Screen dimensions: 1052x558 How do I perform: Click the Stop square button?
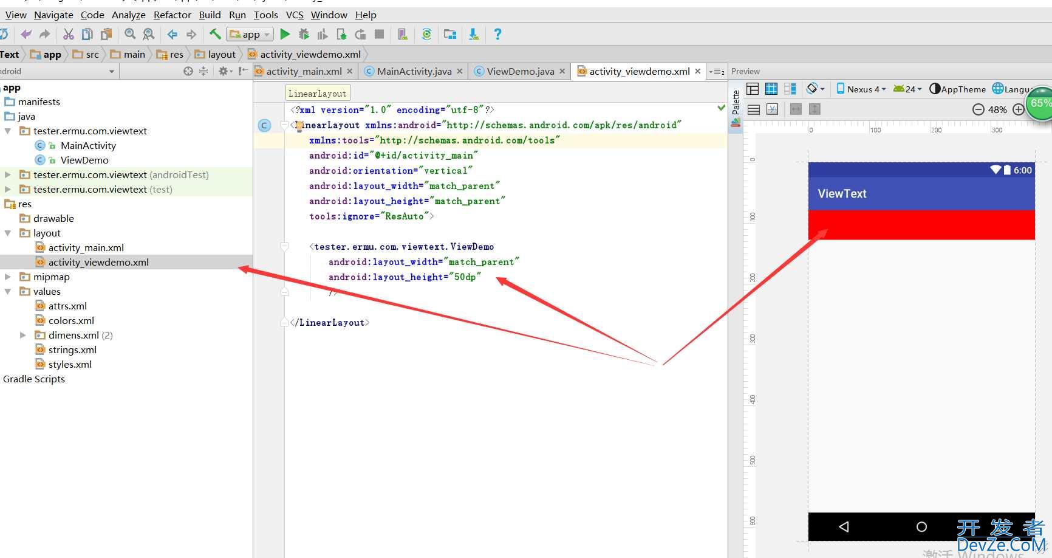[379, 35]
